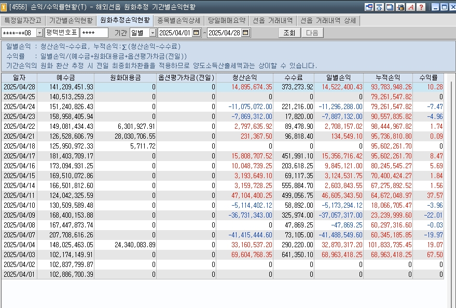The image size is (456, 308).
Task: Click the 누적손익 column header
Action: coord(388,78)
